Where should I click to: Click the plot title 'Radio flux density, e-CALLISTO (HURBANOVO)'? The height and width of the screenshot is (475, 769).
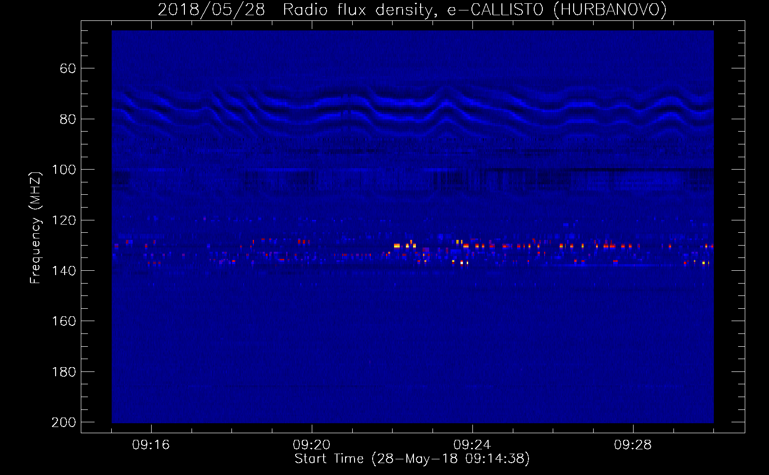tap(474, 10)
